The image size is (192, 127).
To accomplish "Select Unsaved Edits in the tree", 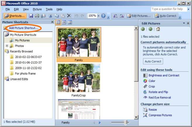I will click(19, 79).
